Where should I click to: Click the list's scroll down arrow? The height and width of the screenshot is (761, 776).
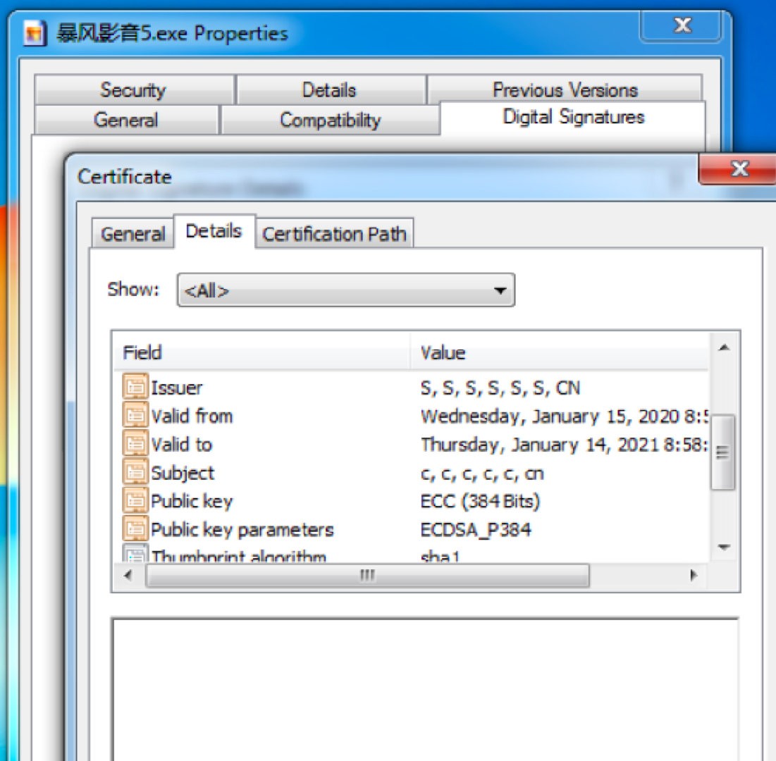724,547
